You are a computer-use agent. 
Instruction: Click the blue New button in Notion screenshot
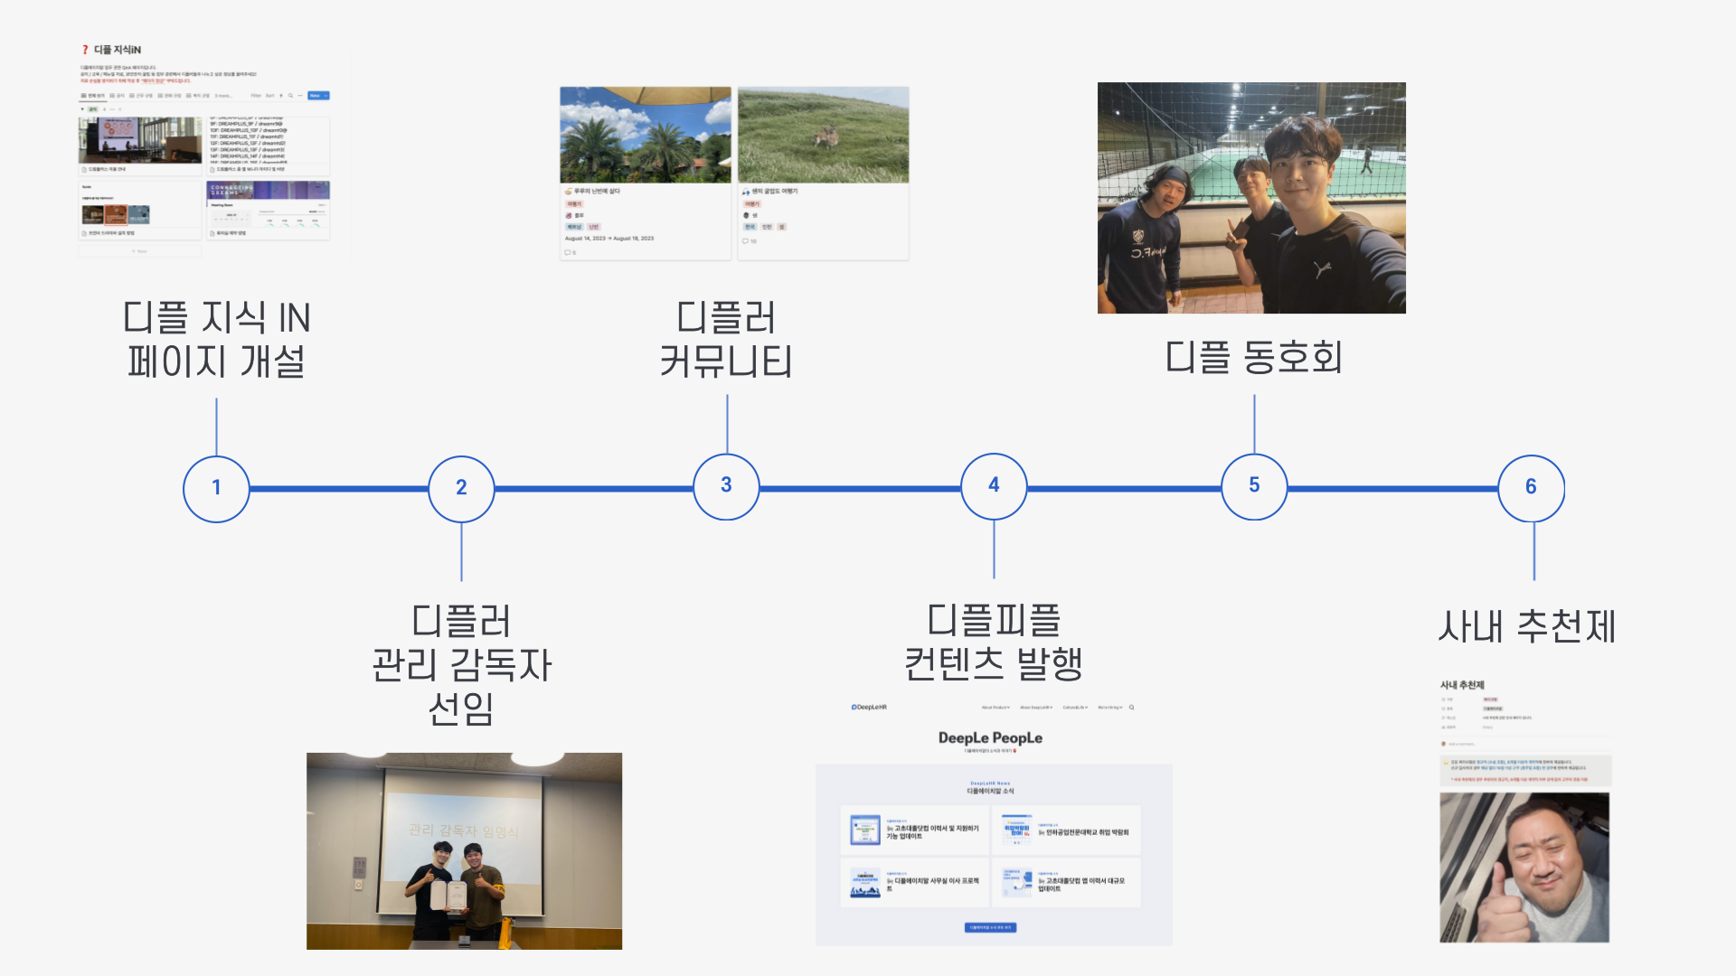coord(318,95)
